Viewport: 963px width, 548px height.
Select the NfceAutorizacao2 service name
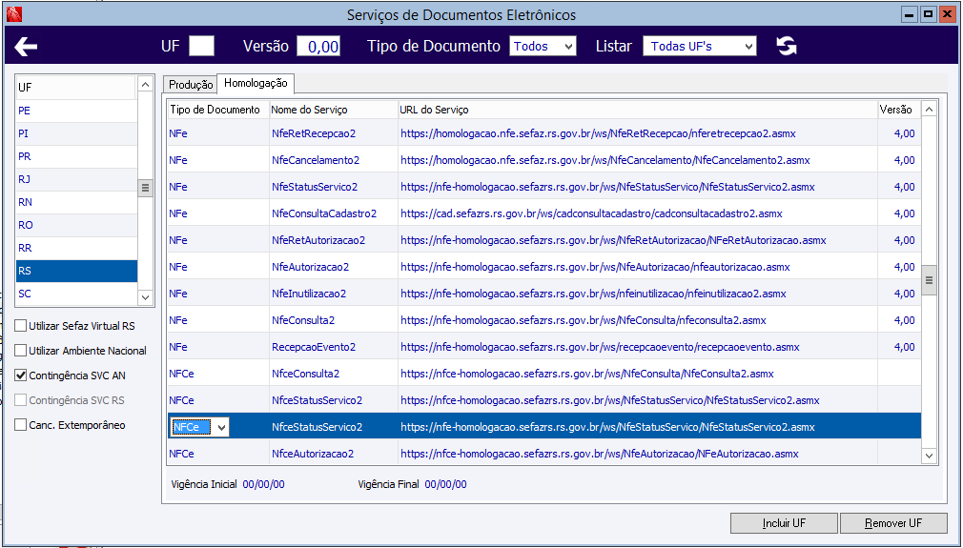[313, 454]
